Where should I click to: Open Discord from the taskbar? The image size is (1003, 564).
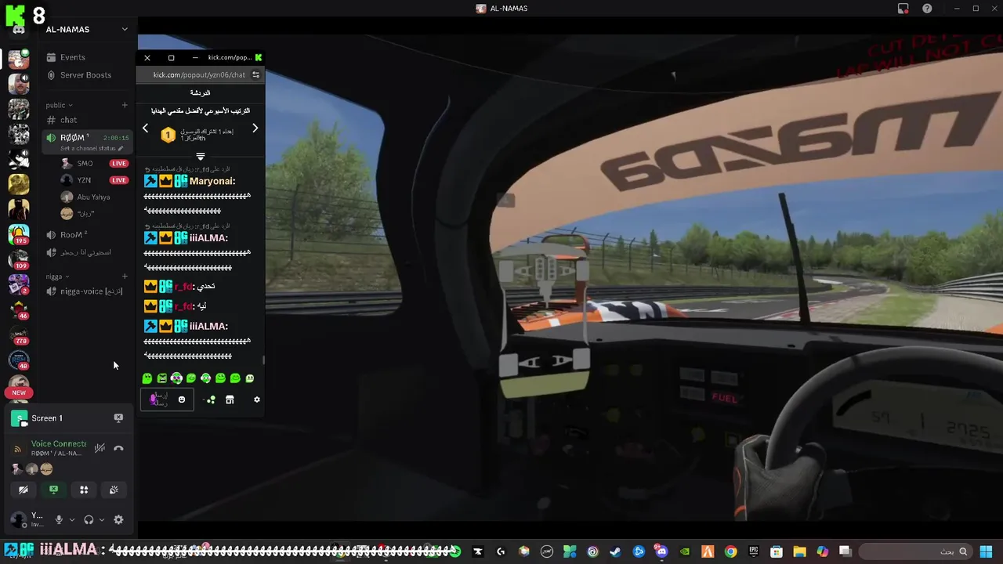coord(661,551)
